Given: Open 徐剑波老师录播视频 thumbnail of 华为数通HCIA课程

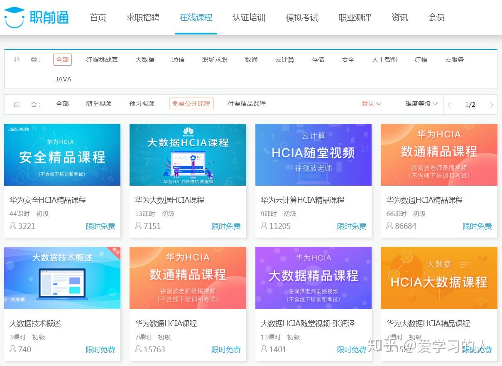Looking at the screenshot, I should coord(188,278).
